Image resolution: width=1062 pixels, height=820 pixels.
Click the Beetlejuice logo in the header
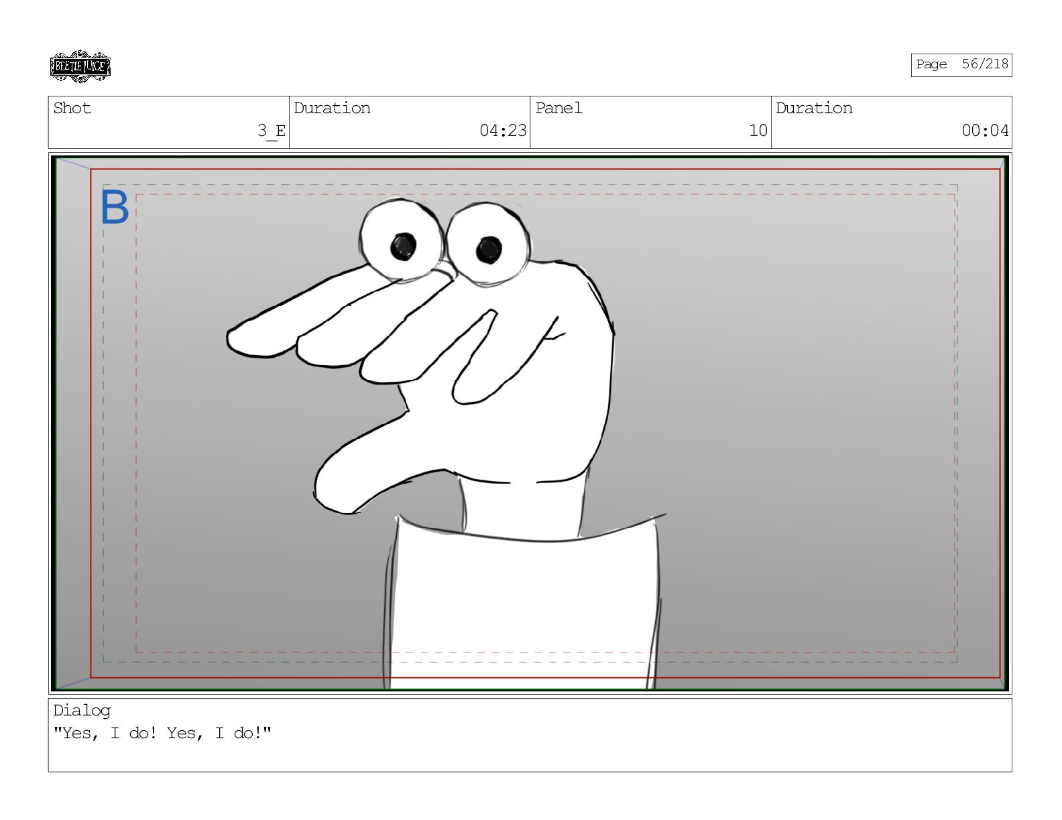click(80, 66)
